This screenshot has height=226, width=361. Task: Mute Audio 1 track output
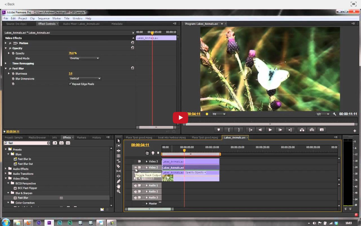click(135, 186)
